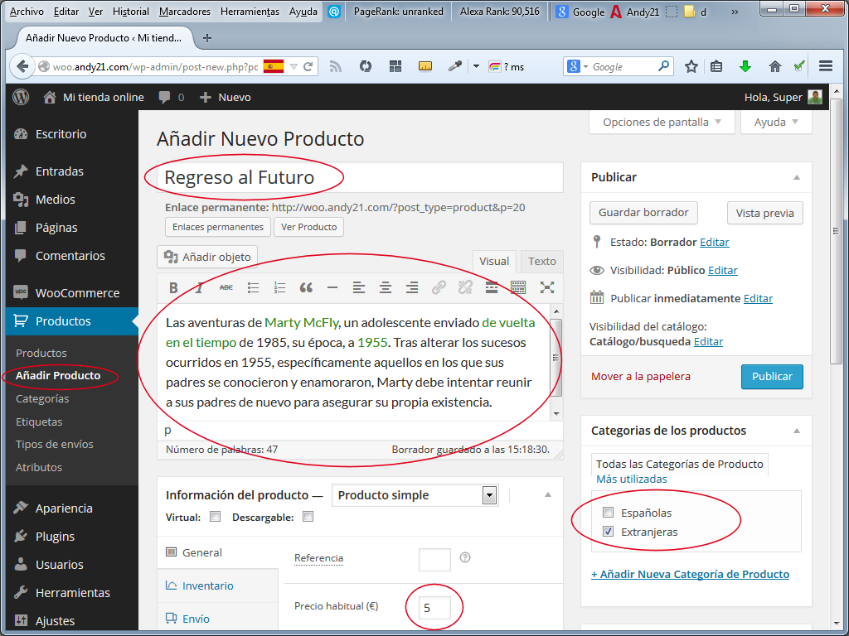
Task: Click the Referencia input field
Action: [x=434, y=559]
